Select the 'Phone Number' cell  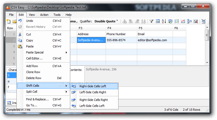[x=121, y=34]
